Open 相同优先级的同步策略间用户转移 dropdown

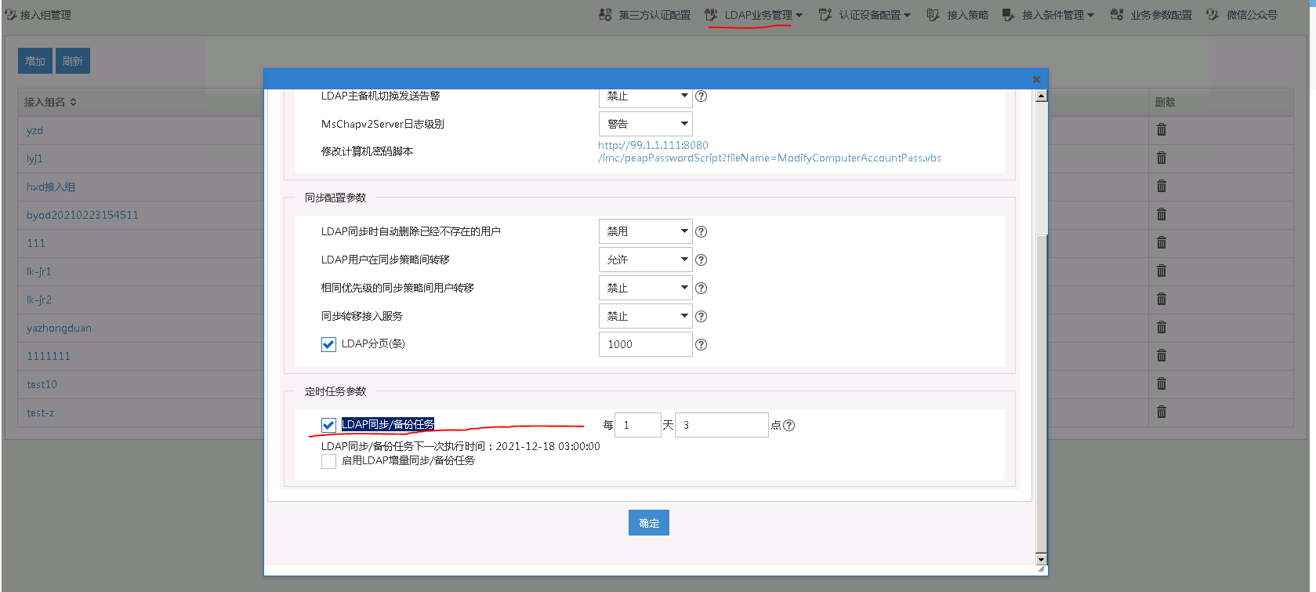coord(646,288)
